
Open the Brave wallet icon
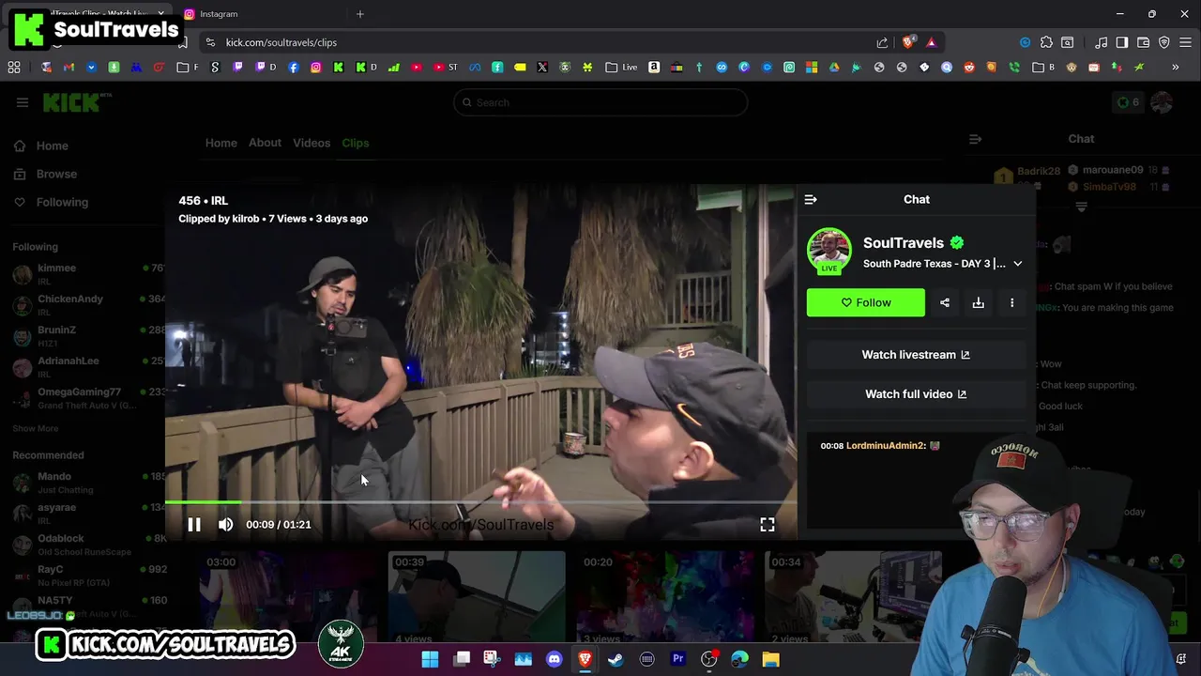[1143, 42]
